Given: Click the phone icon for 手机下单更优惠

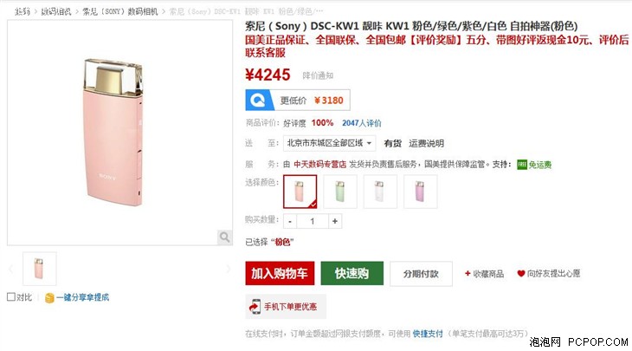Looking at the screenshot, I should (x=255, y=307).
